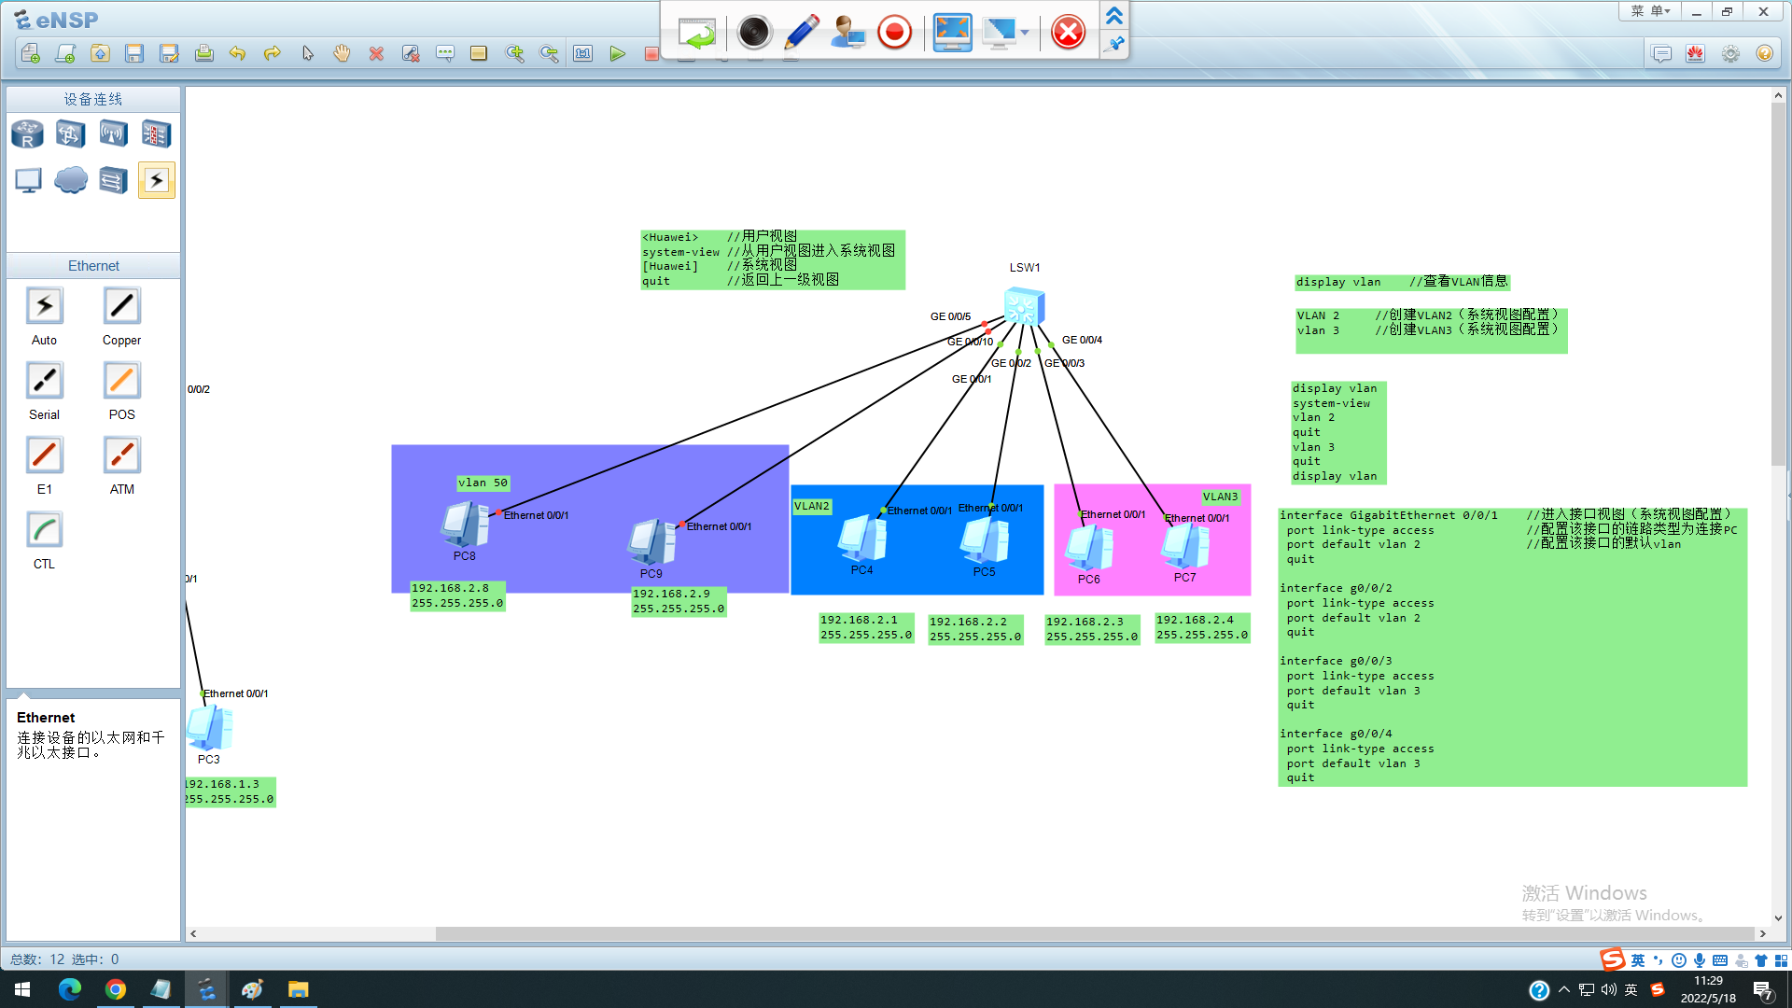1792x1008 pixels.
Task: Open the 菜单 dropdown menu
Action: [1650, 11]
